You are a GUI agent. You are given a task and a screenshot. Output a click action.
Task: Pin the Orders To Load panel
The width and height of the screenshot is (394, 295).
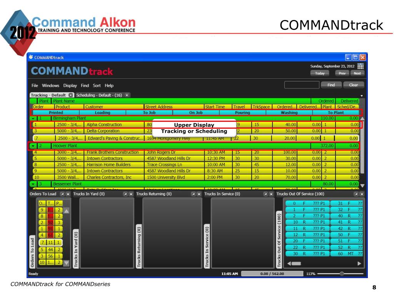[x=62, y=194]
